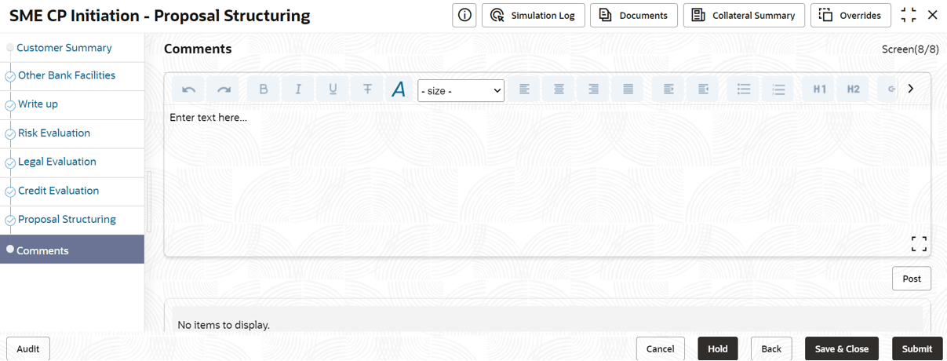Undo the last edit in the Comments editor
947x361 pixels.
pos(188,89)
